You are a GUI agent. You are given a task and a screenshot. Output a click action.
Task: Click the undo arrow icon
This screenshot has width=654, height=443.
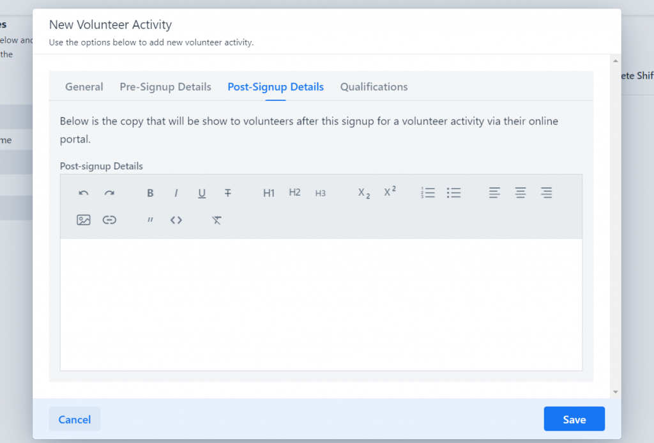tap(84, 193)
